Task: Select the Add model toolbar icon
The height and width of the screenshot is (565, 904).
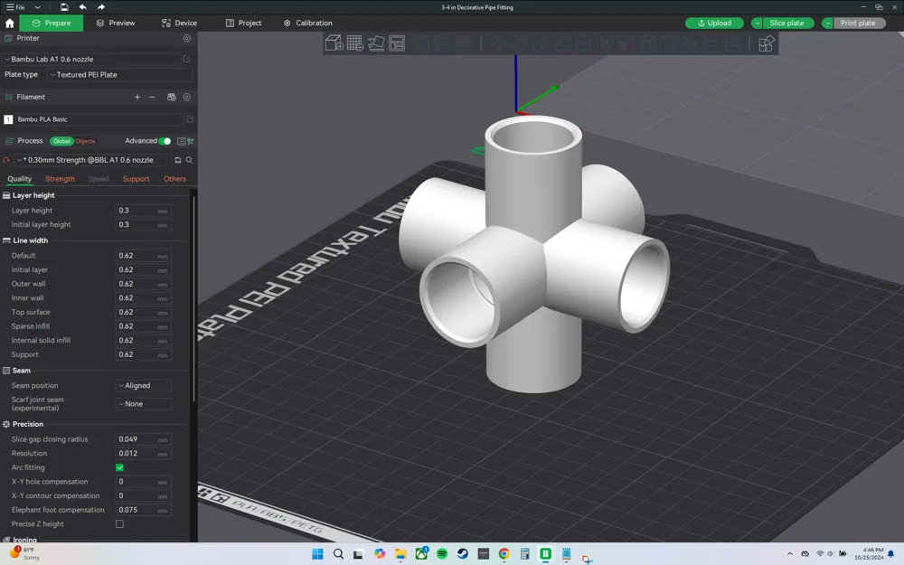Action: 334,42
